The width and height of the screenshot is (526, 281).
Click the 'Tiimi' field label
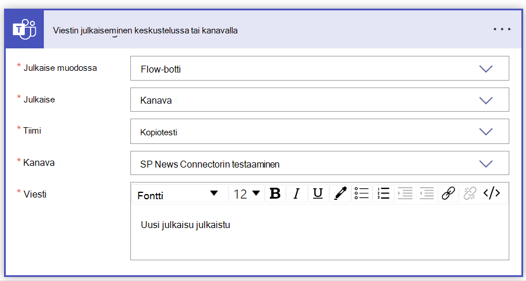pyautogui.click(x=32, y=131)
